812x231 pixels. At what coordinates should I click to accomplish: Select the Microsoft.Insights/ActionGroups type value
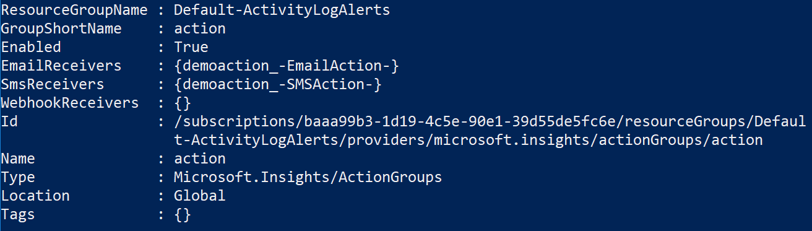pyautogui.click(x=308, y=177)
